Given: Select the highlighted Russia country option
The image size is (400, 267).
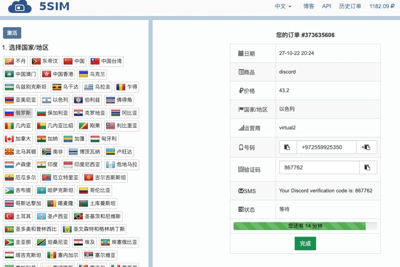Looking at the screenshot, I should 18,113.
